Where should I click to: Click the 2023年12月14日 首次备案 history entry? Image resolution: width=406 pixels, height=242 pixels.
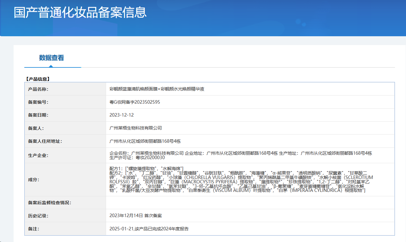[135, 216]
